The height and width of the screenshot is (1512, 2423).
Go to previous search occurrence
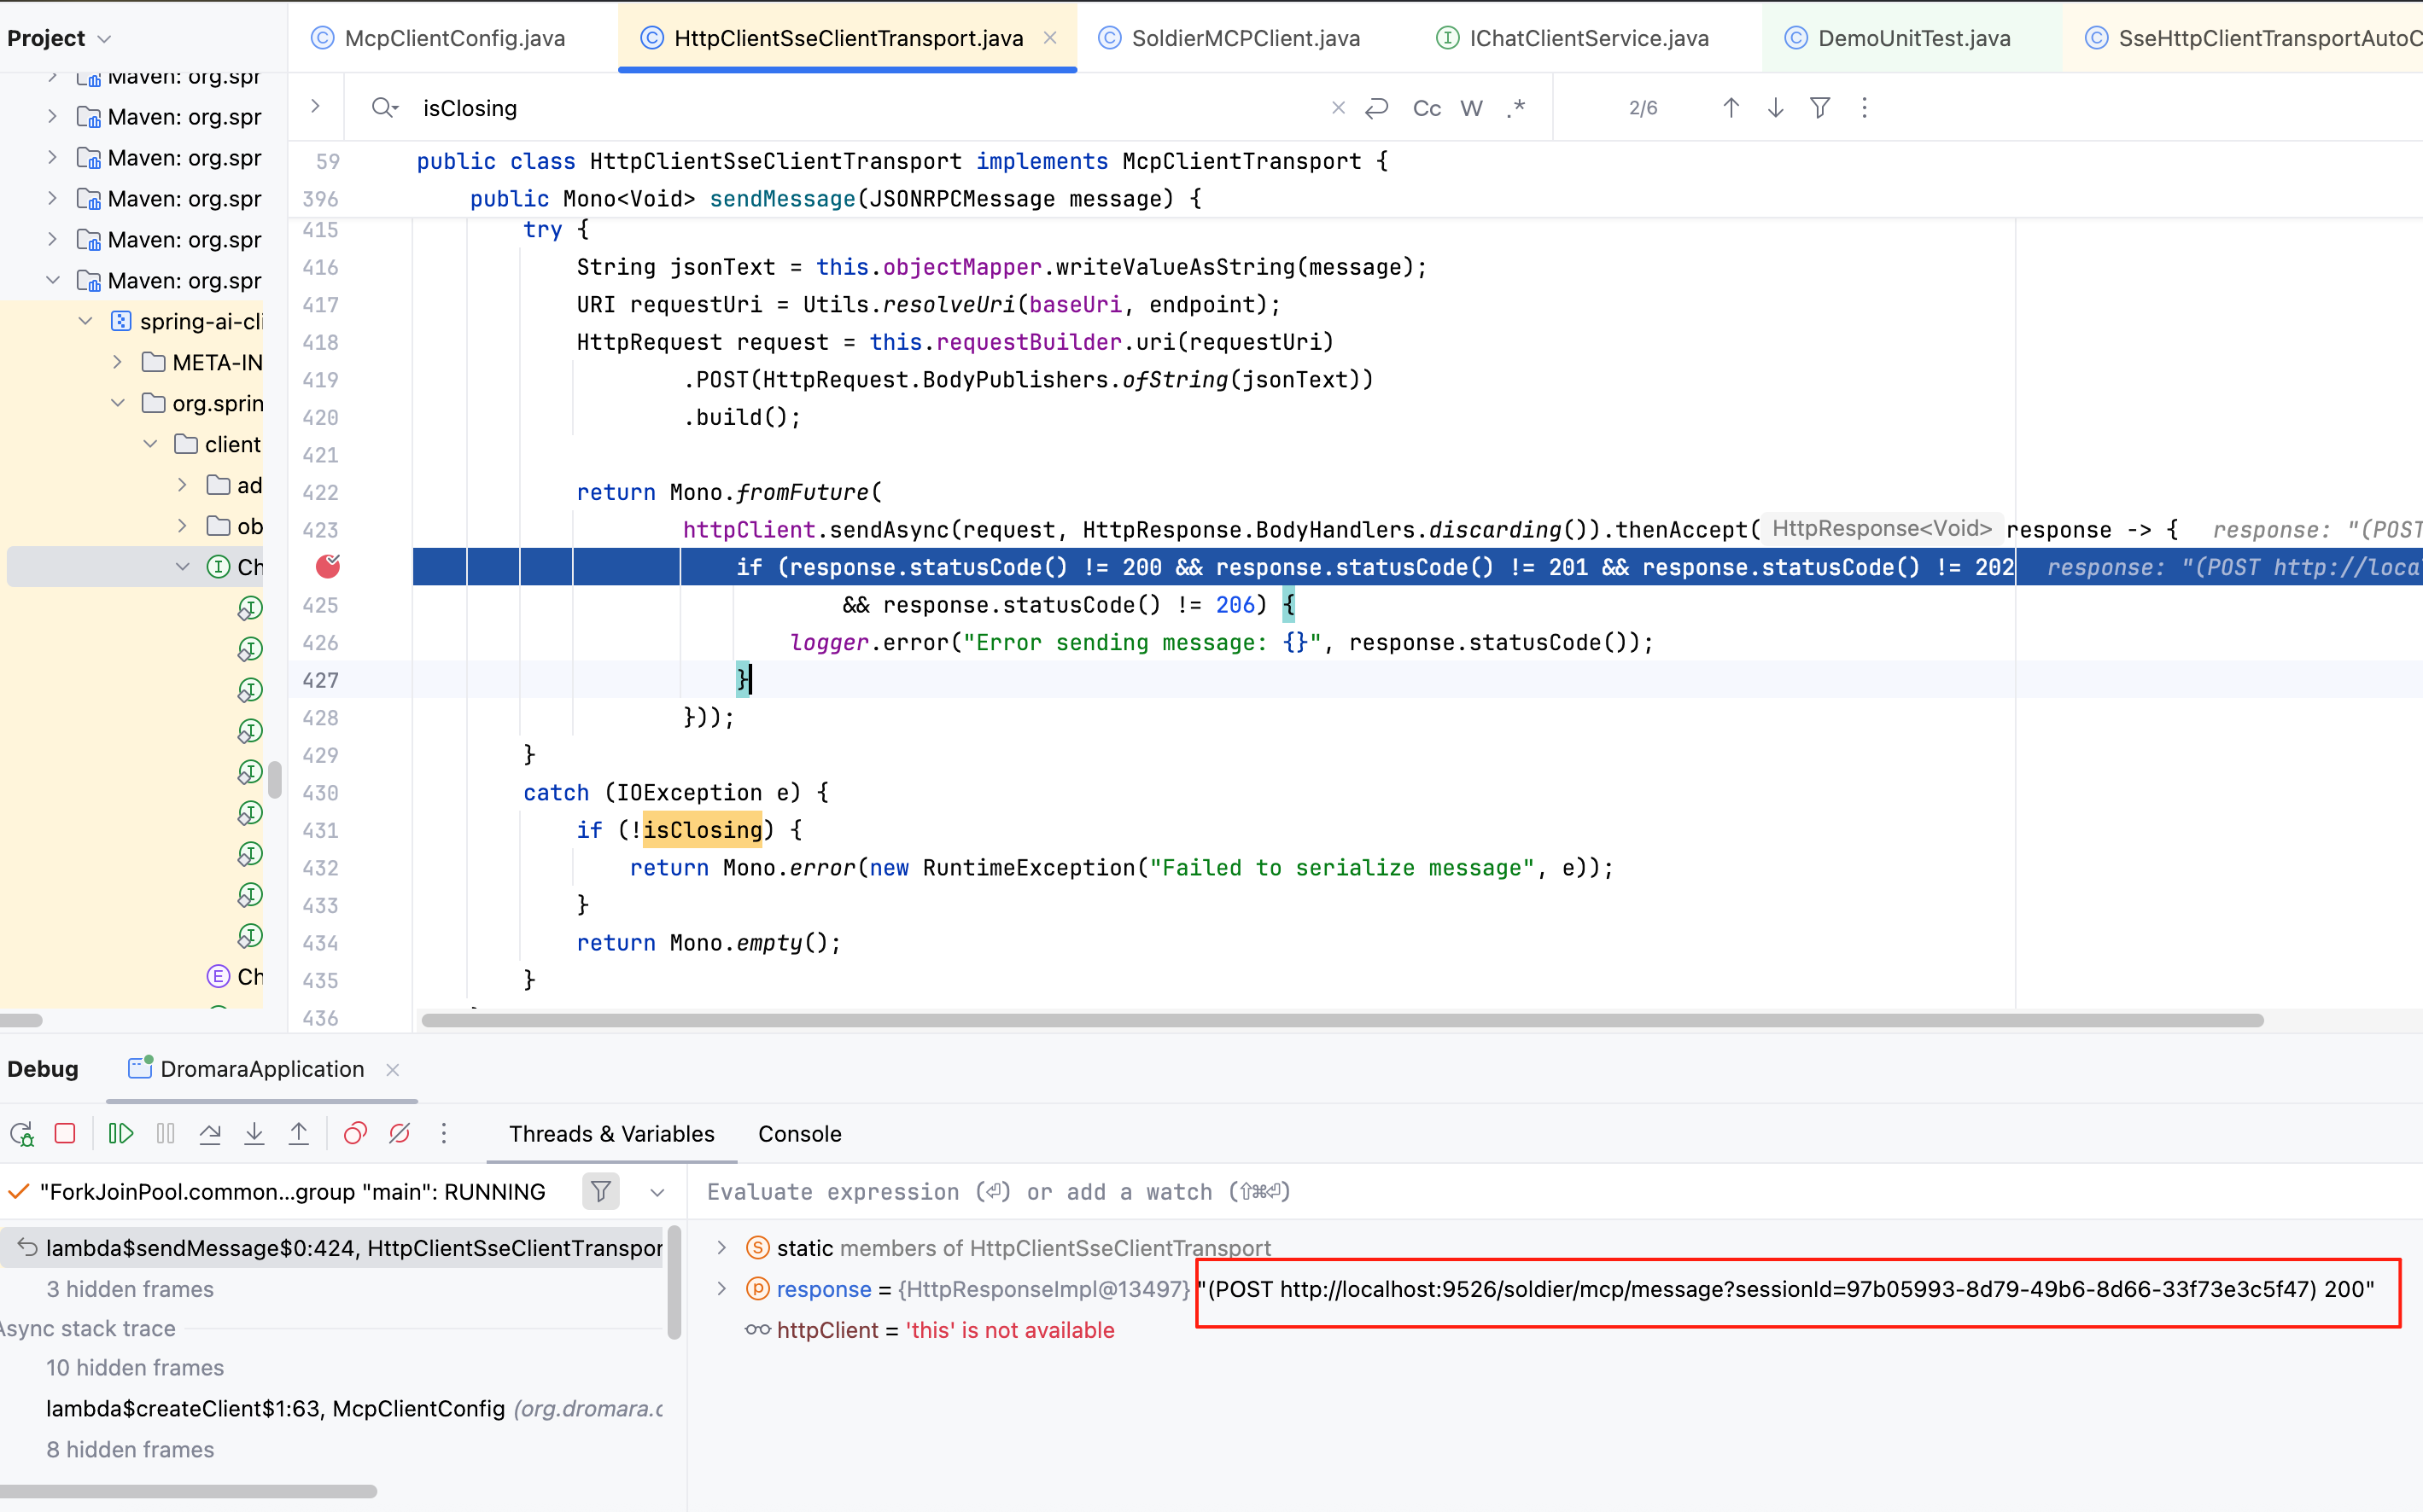point(1731,108)
